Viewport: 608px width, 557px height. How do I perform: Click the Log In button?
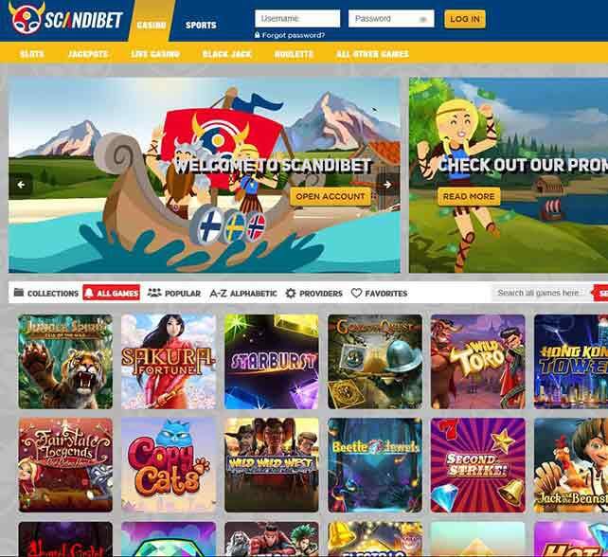(x=465, y=19)
